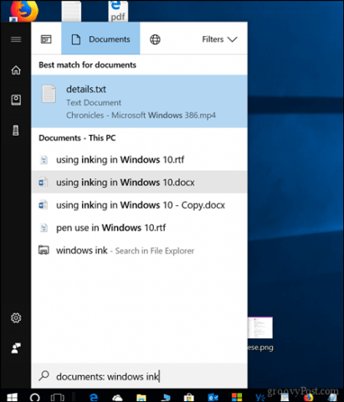This screenshot has height=402, width=344.
Task: Open the Task View icon in the taskbar
Action: 57,397
